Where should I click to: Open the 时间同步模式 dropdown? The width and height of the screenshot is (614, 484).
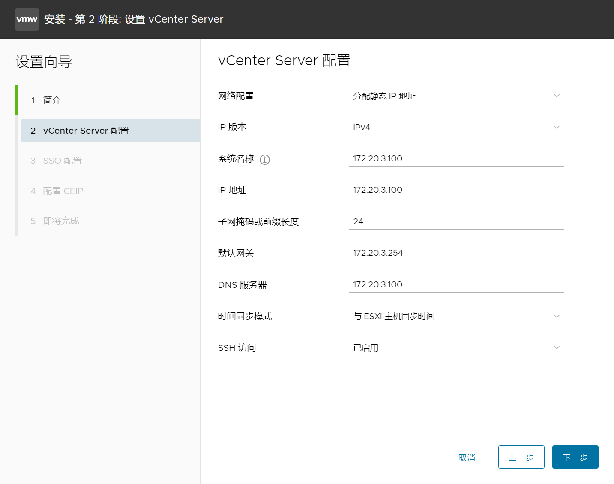456,316
